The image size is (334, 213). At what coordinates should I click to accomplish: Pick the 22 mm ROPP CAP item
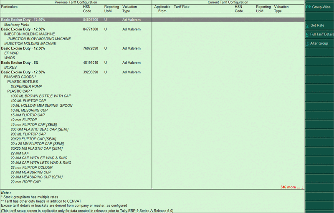click(x=25, y=182)
